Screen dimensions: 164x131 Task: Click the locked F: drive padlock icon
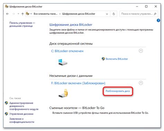click(63, 93)
